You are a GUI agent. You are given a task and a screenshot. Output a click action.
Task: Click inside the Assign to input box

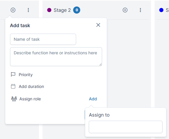[x=126, y=127]
